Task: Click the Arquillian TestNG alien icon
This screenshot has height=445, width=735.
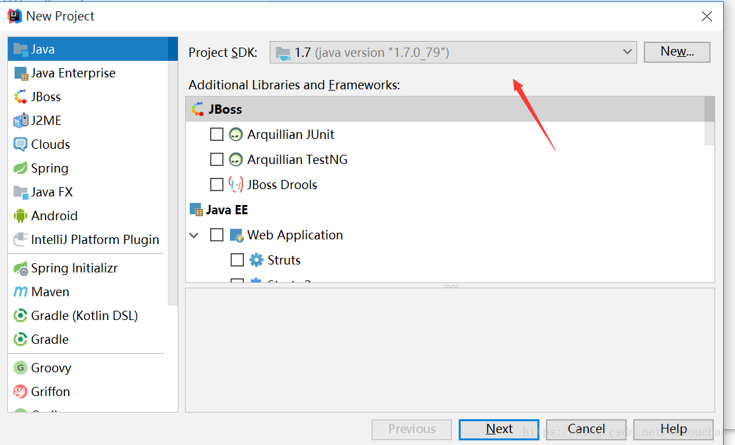Action: coord(236,160)
